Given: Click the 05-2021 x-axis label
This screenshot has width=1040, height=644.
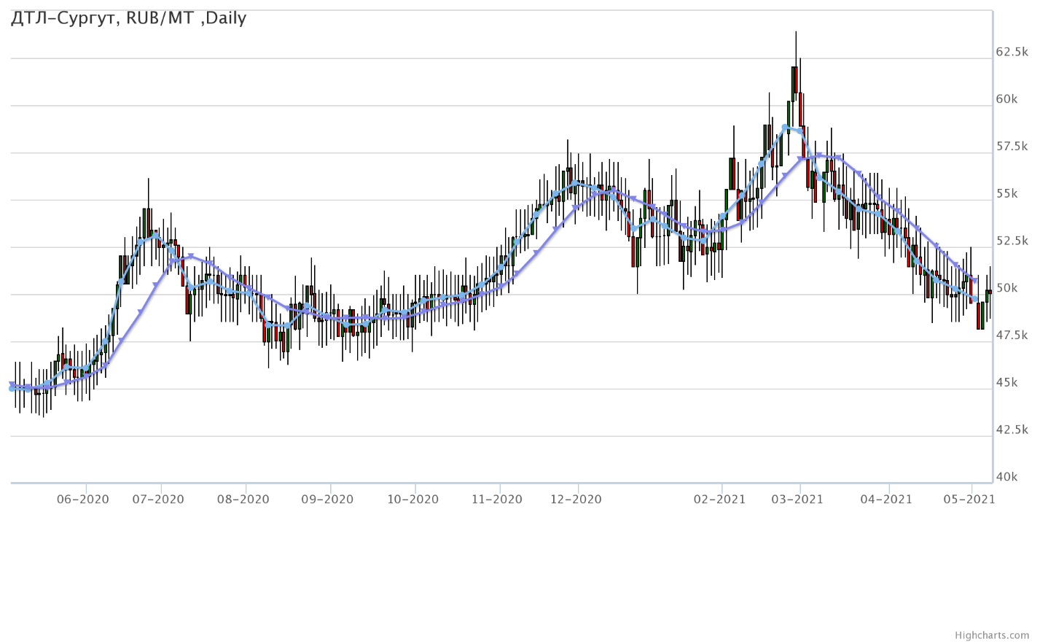Looking at the screenshot, I should click(x=969, y=500).
